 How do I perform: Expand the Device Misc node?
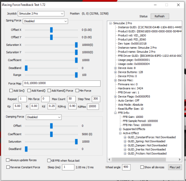point(115,80)
